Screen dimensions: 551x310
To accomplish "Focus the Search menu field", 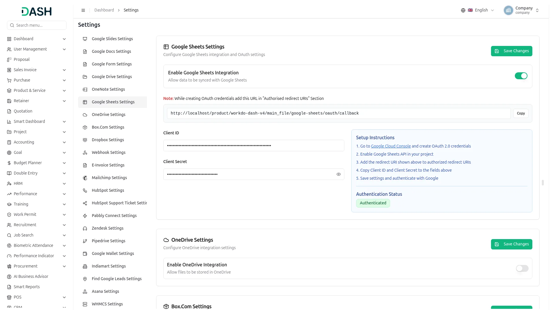I will coord(37,25).
